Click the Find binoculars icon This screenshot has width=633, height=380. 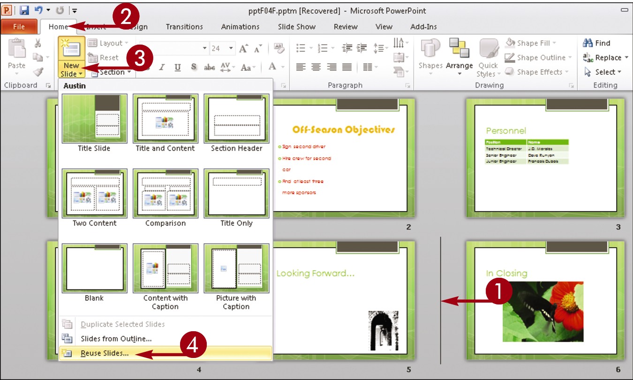click(588, 43)
